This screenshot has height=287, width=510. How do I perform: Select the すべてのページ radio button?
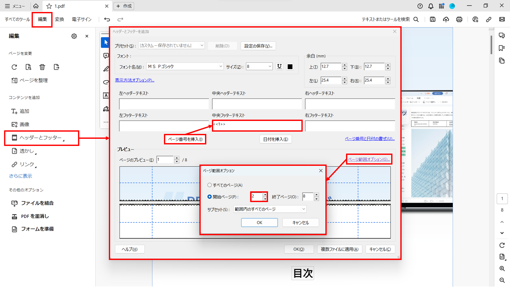click(x=210, y=185)
